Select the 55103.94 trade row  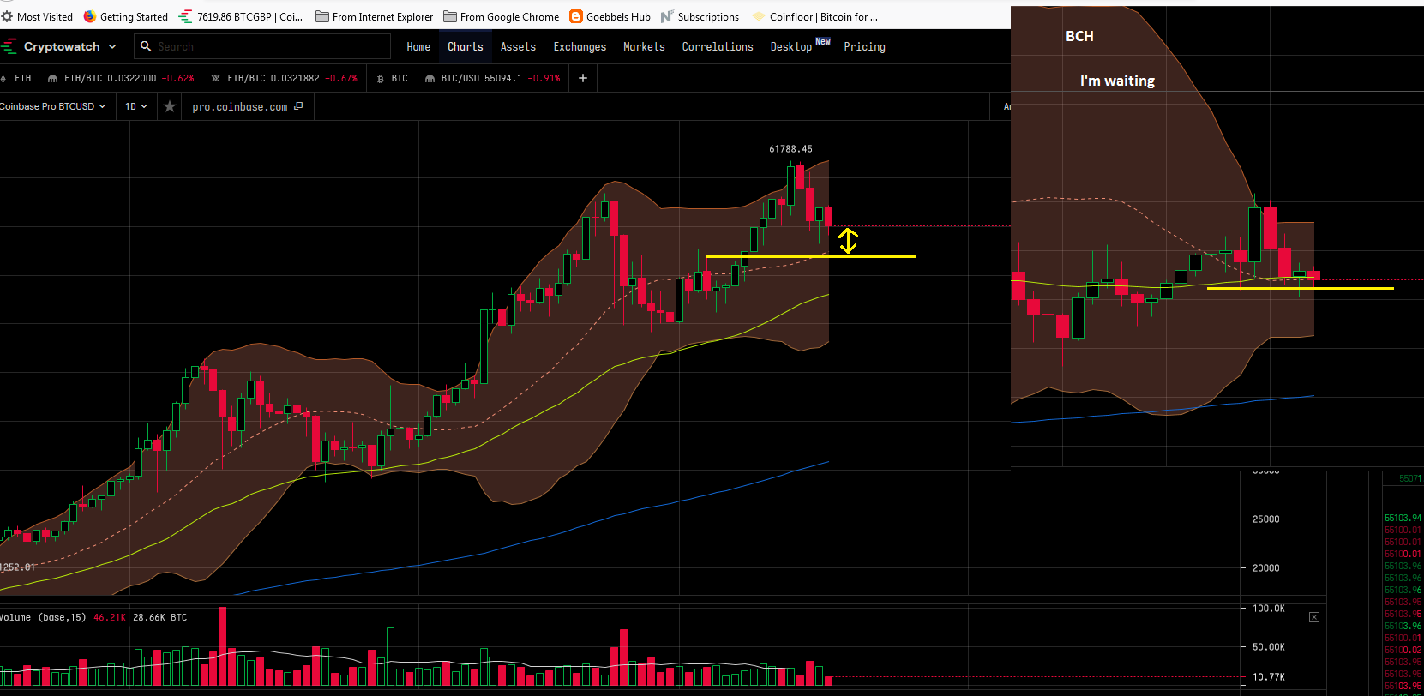1403,518
